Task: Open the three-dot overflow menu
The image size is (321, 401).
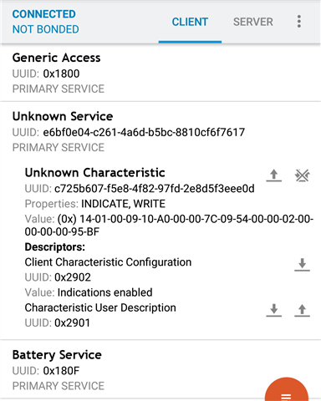Action: click(x=298, y=22)
